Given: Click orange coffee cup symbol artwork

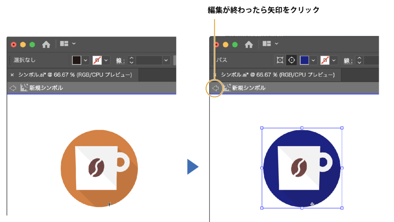Looking at the screenshot, I should (99, 168).
